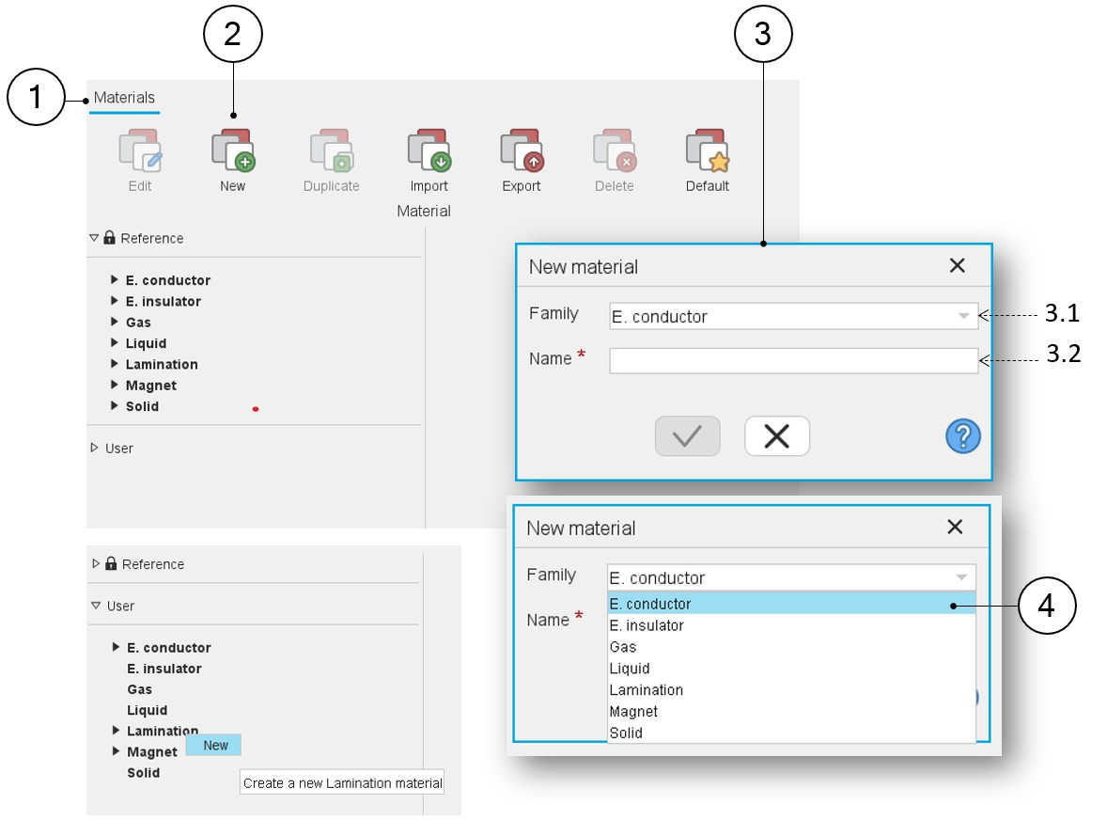Expand Solid family in upper Reference list
The height and width of the screenshot is (820, 1107).
point(115,406)
